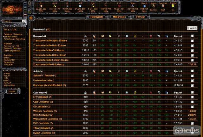203x137 pixels.
Task: Tick the Transporterhülle Chi-Klasse checkbox
Action: click(x=193, y=50)
